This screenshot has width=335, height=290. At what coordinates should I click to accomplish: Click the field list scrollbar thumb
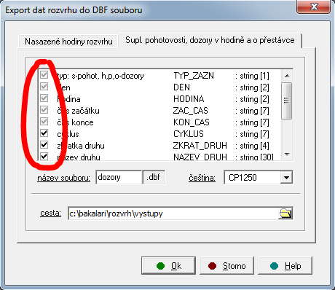click(287, 101)
